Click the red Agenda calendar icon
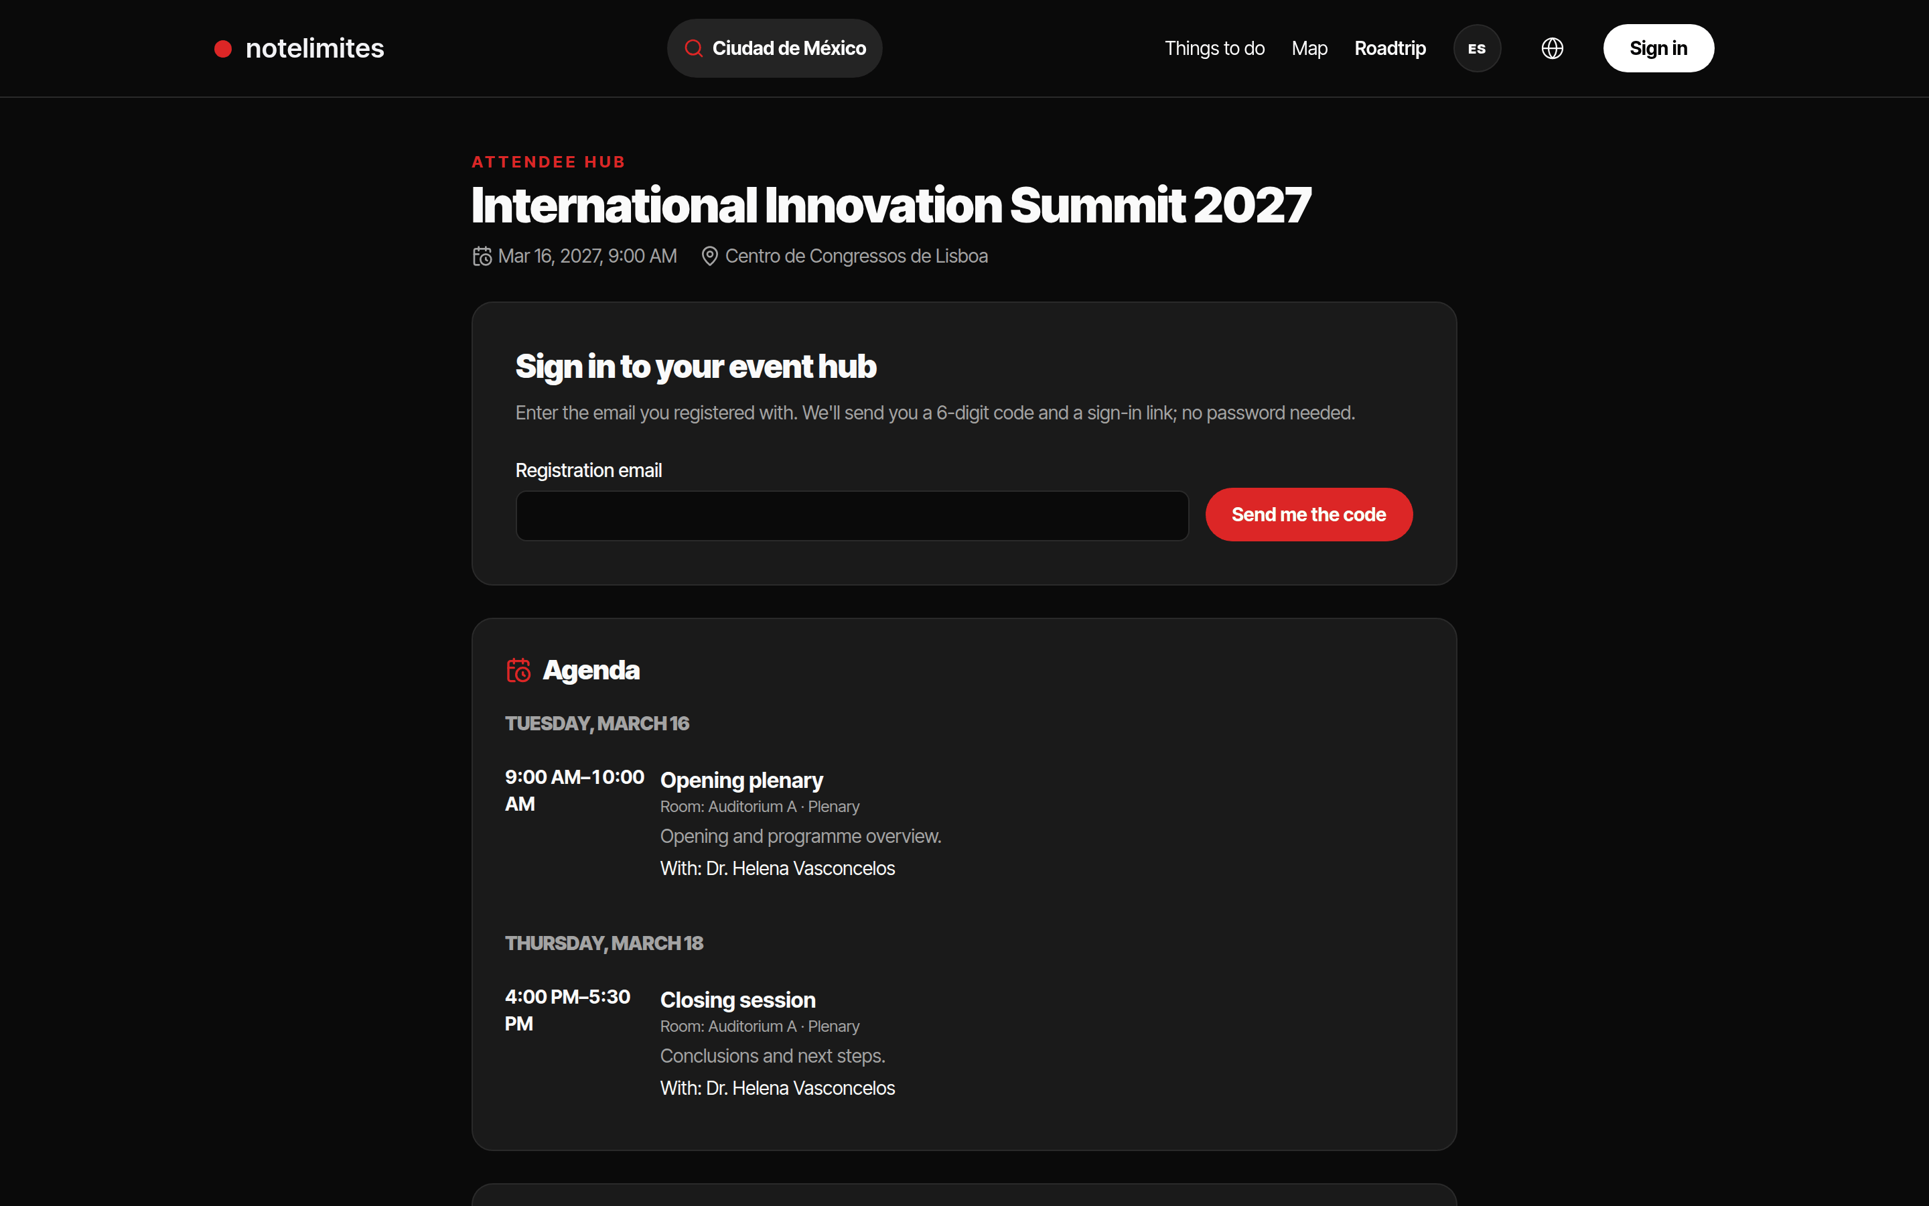This screenshot has height=1206, width=1929. coord(519,670)
